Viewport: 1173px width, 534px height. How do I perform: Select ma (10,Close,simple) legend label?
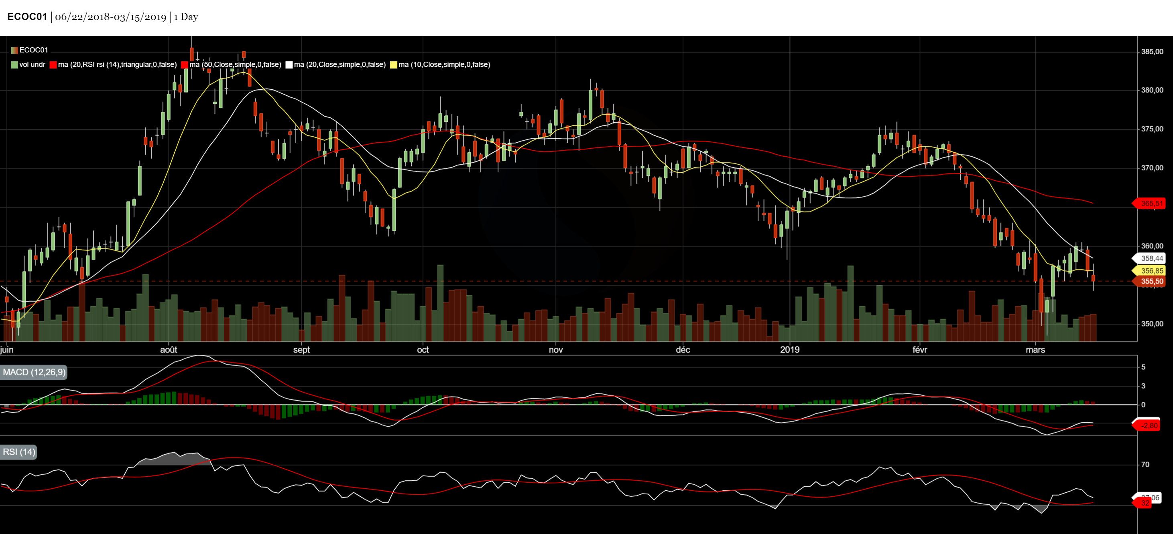tap(444, 64)
